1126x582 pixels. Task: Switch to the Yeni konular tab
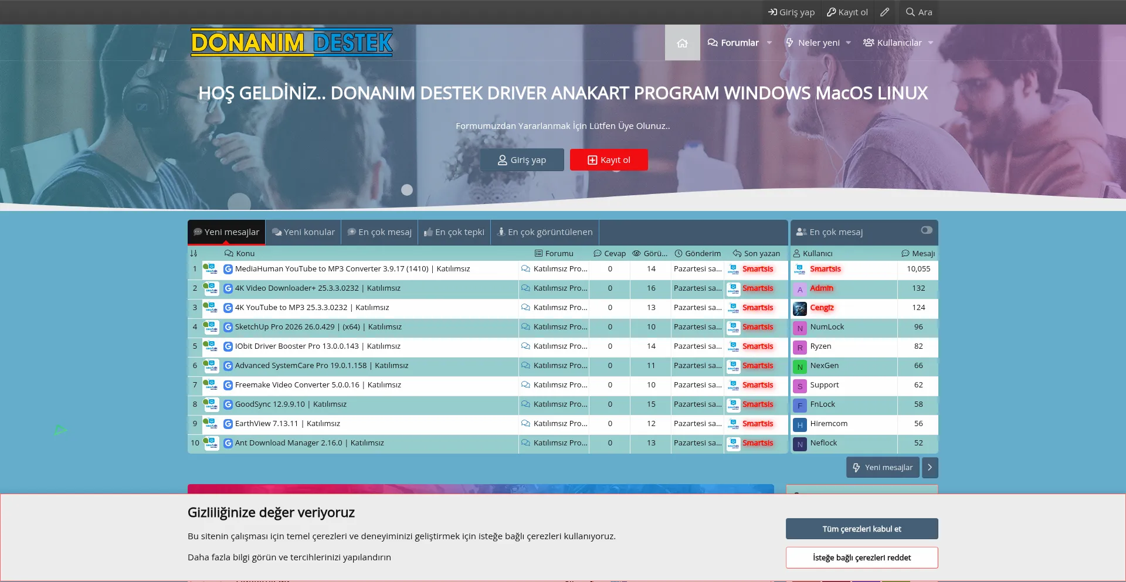click(x=303, y=232)
